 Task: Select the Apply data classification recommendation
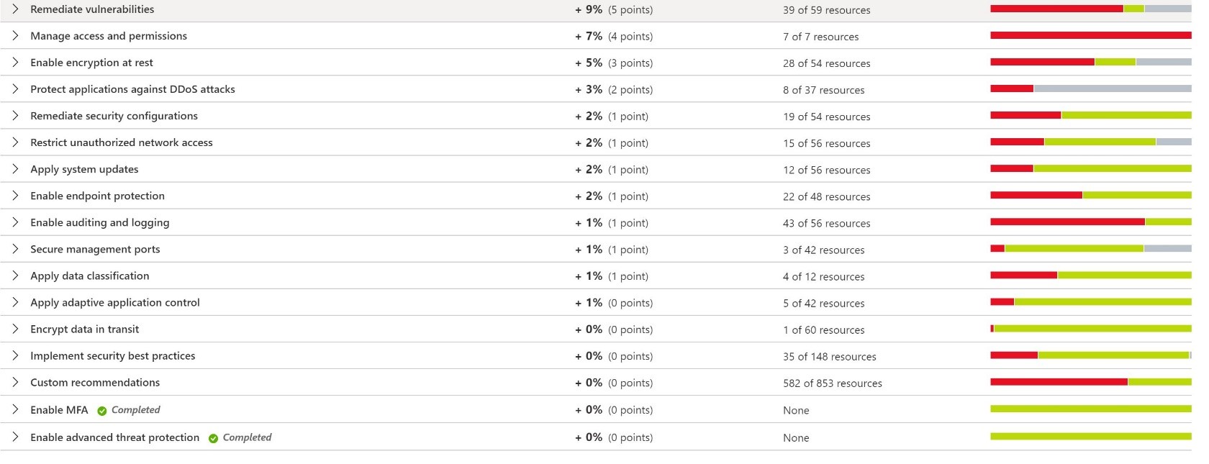(x=89, y=276)
